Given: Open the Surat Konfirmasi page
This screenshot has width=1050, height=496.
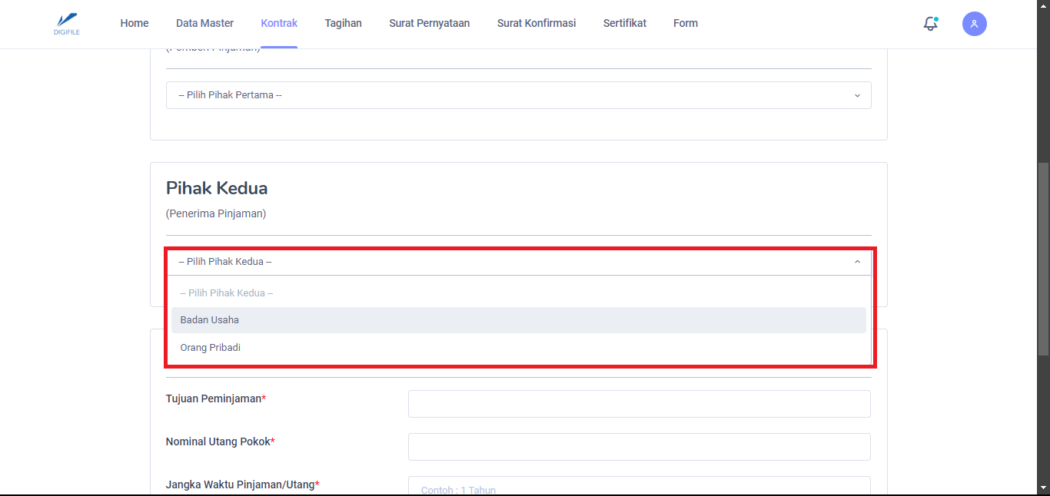Looking at the screenshot, I should click(536, 23).
